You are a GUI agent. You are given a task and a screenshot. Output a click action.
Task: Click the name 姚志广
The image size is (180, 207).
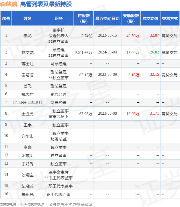coord(28,94)
